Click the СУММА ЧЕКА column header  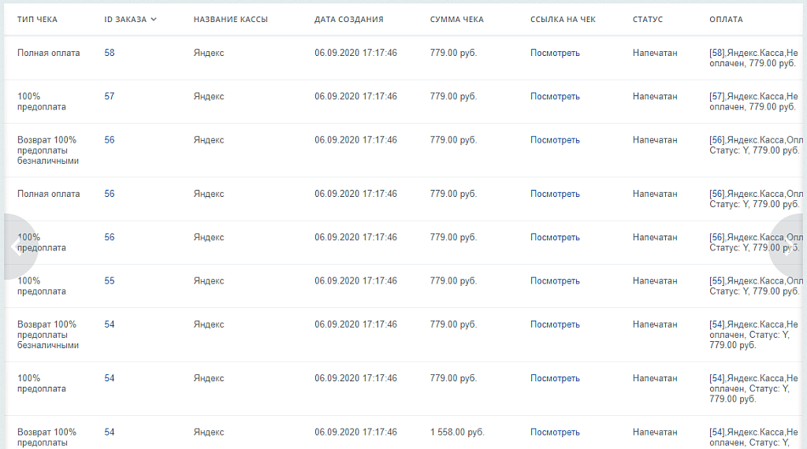[x=457, y=20]
